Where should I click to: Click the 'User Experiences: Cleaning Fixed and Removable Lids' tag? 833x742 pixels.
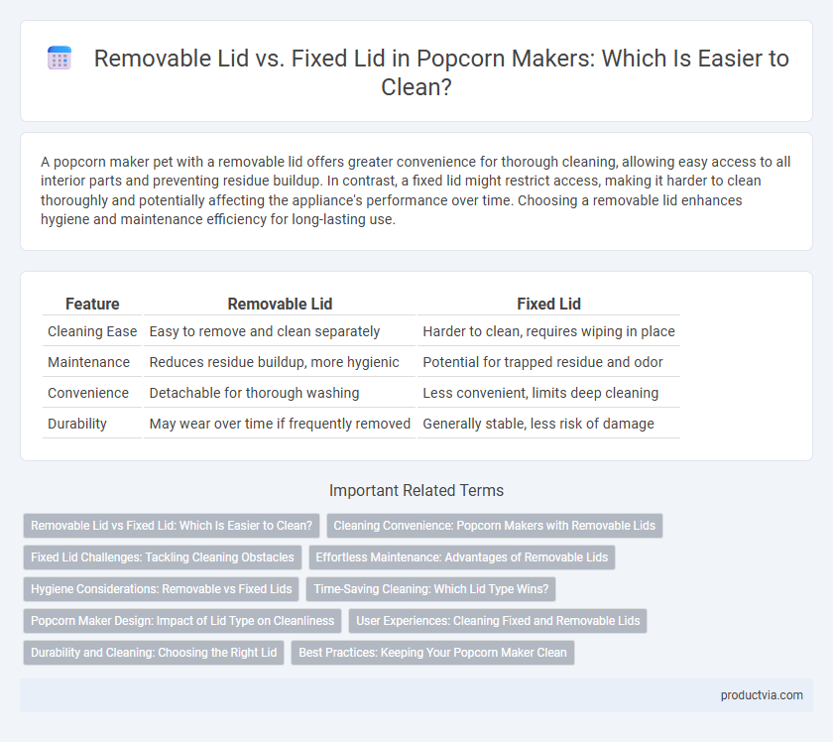tap(498, 620)
